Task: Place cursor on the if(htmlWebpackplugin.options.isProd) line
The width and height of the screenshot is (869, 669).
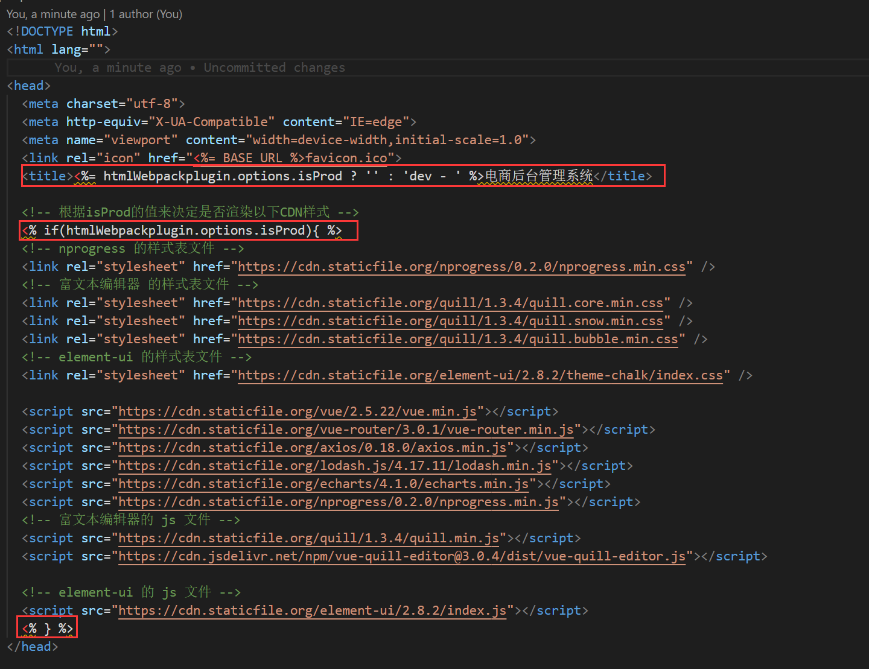Action: 181,230
